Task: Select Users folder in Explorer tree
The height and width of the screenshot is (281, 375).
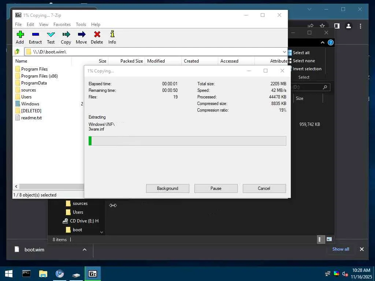Action: point(74,212)
